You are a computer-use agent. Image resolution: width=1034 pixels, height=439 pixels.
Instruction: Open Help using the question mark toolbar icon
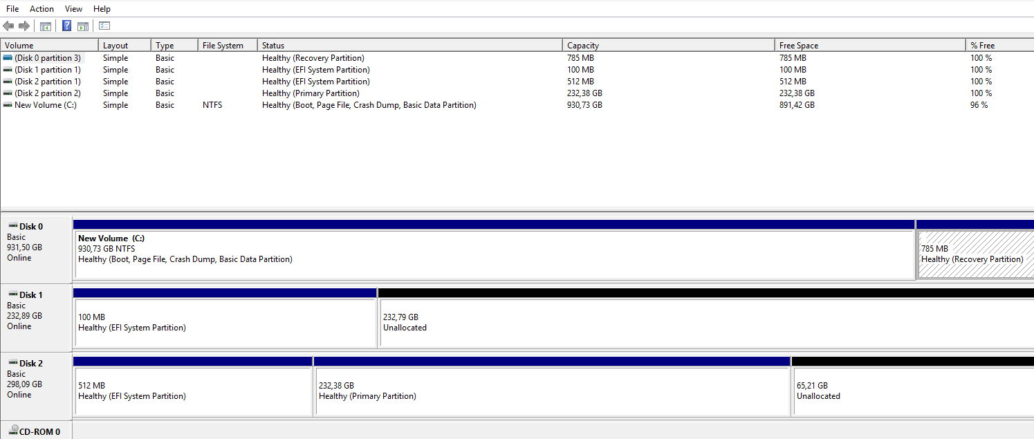pyautogui.click(x=66, y=26)
